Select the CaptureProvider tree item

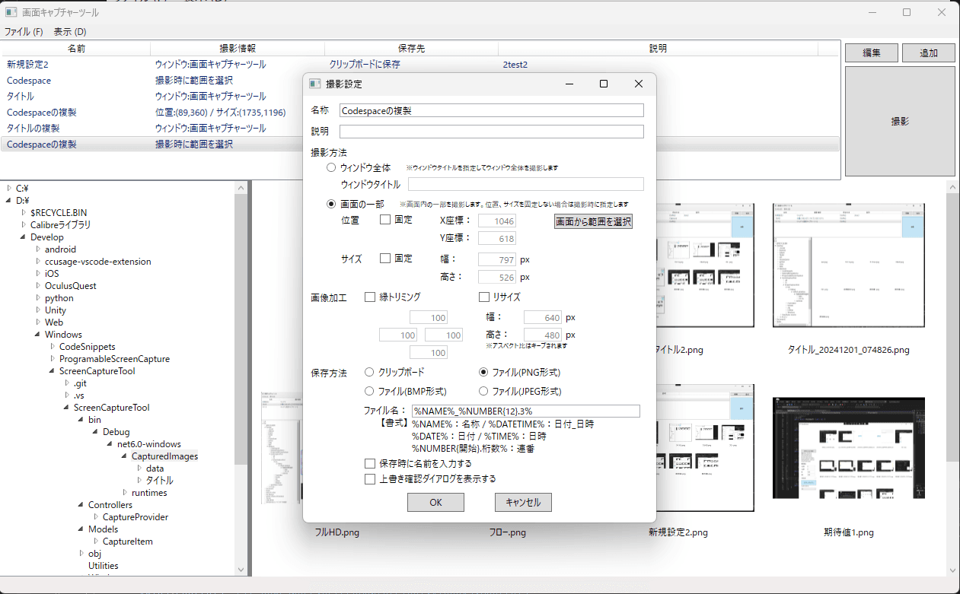135,516
